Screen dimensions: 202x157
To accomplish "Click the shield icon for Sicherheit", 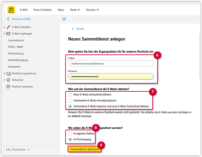I will (8, 80).
